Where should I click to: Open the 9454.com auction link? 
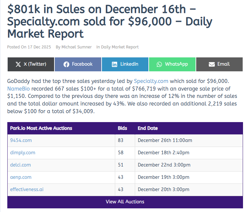coord(21,140)
